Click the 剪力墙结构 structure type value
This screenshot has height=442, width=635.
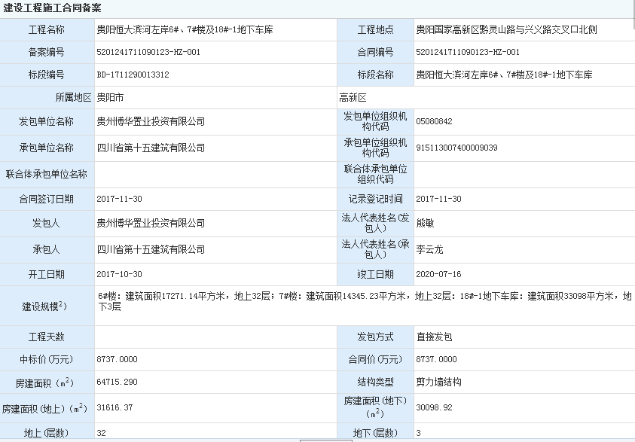click(x=438, y=383)
